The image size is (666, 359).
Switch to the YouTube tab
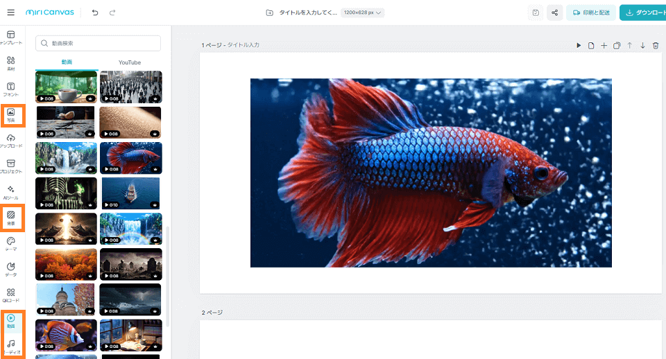130,62
